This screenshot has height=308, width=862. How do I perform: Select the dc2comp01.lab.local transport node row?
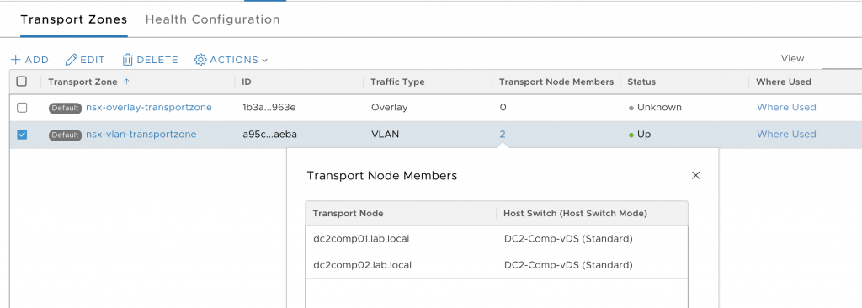(497, 239)
